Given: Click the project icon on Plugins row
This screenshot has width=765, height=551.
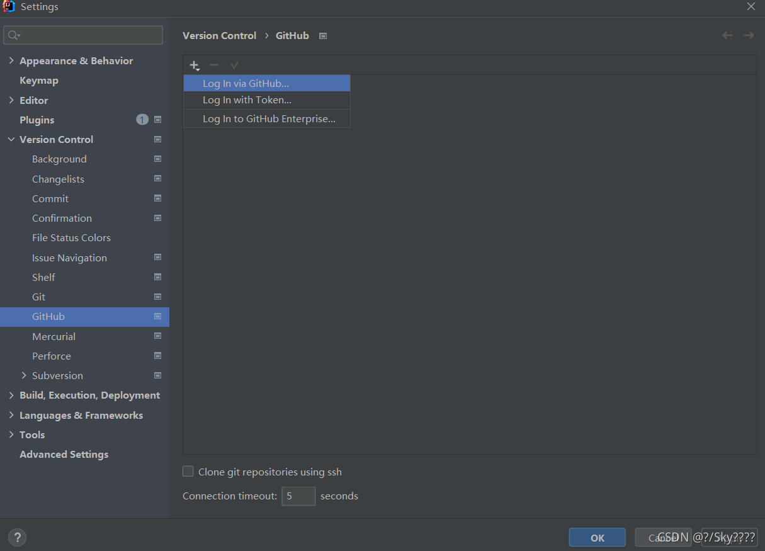Looking at the screenshot, I should (157, 120).
